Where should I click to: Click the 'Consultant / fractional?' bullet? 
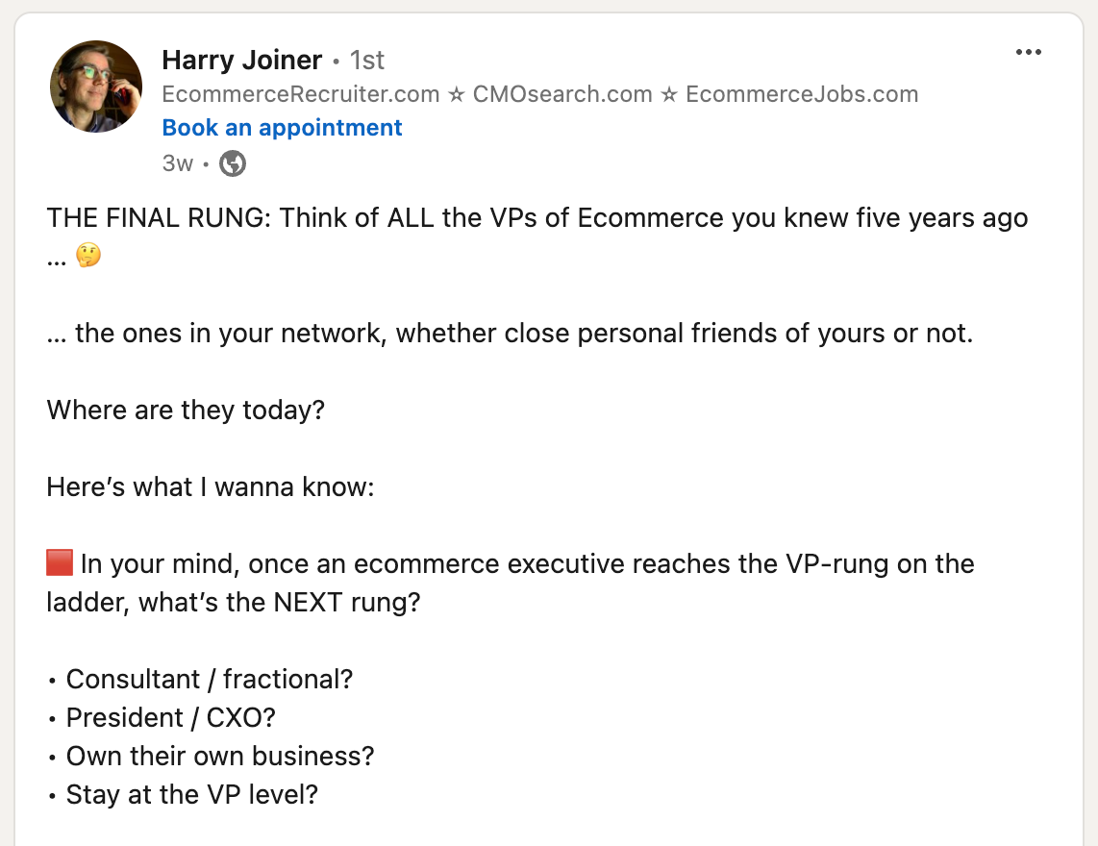(x=210, y=680)
